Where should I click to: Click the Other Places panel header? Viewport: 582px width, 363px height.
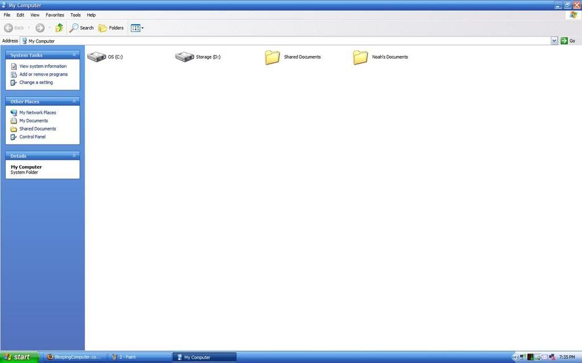(43, 101)
